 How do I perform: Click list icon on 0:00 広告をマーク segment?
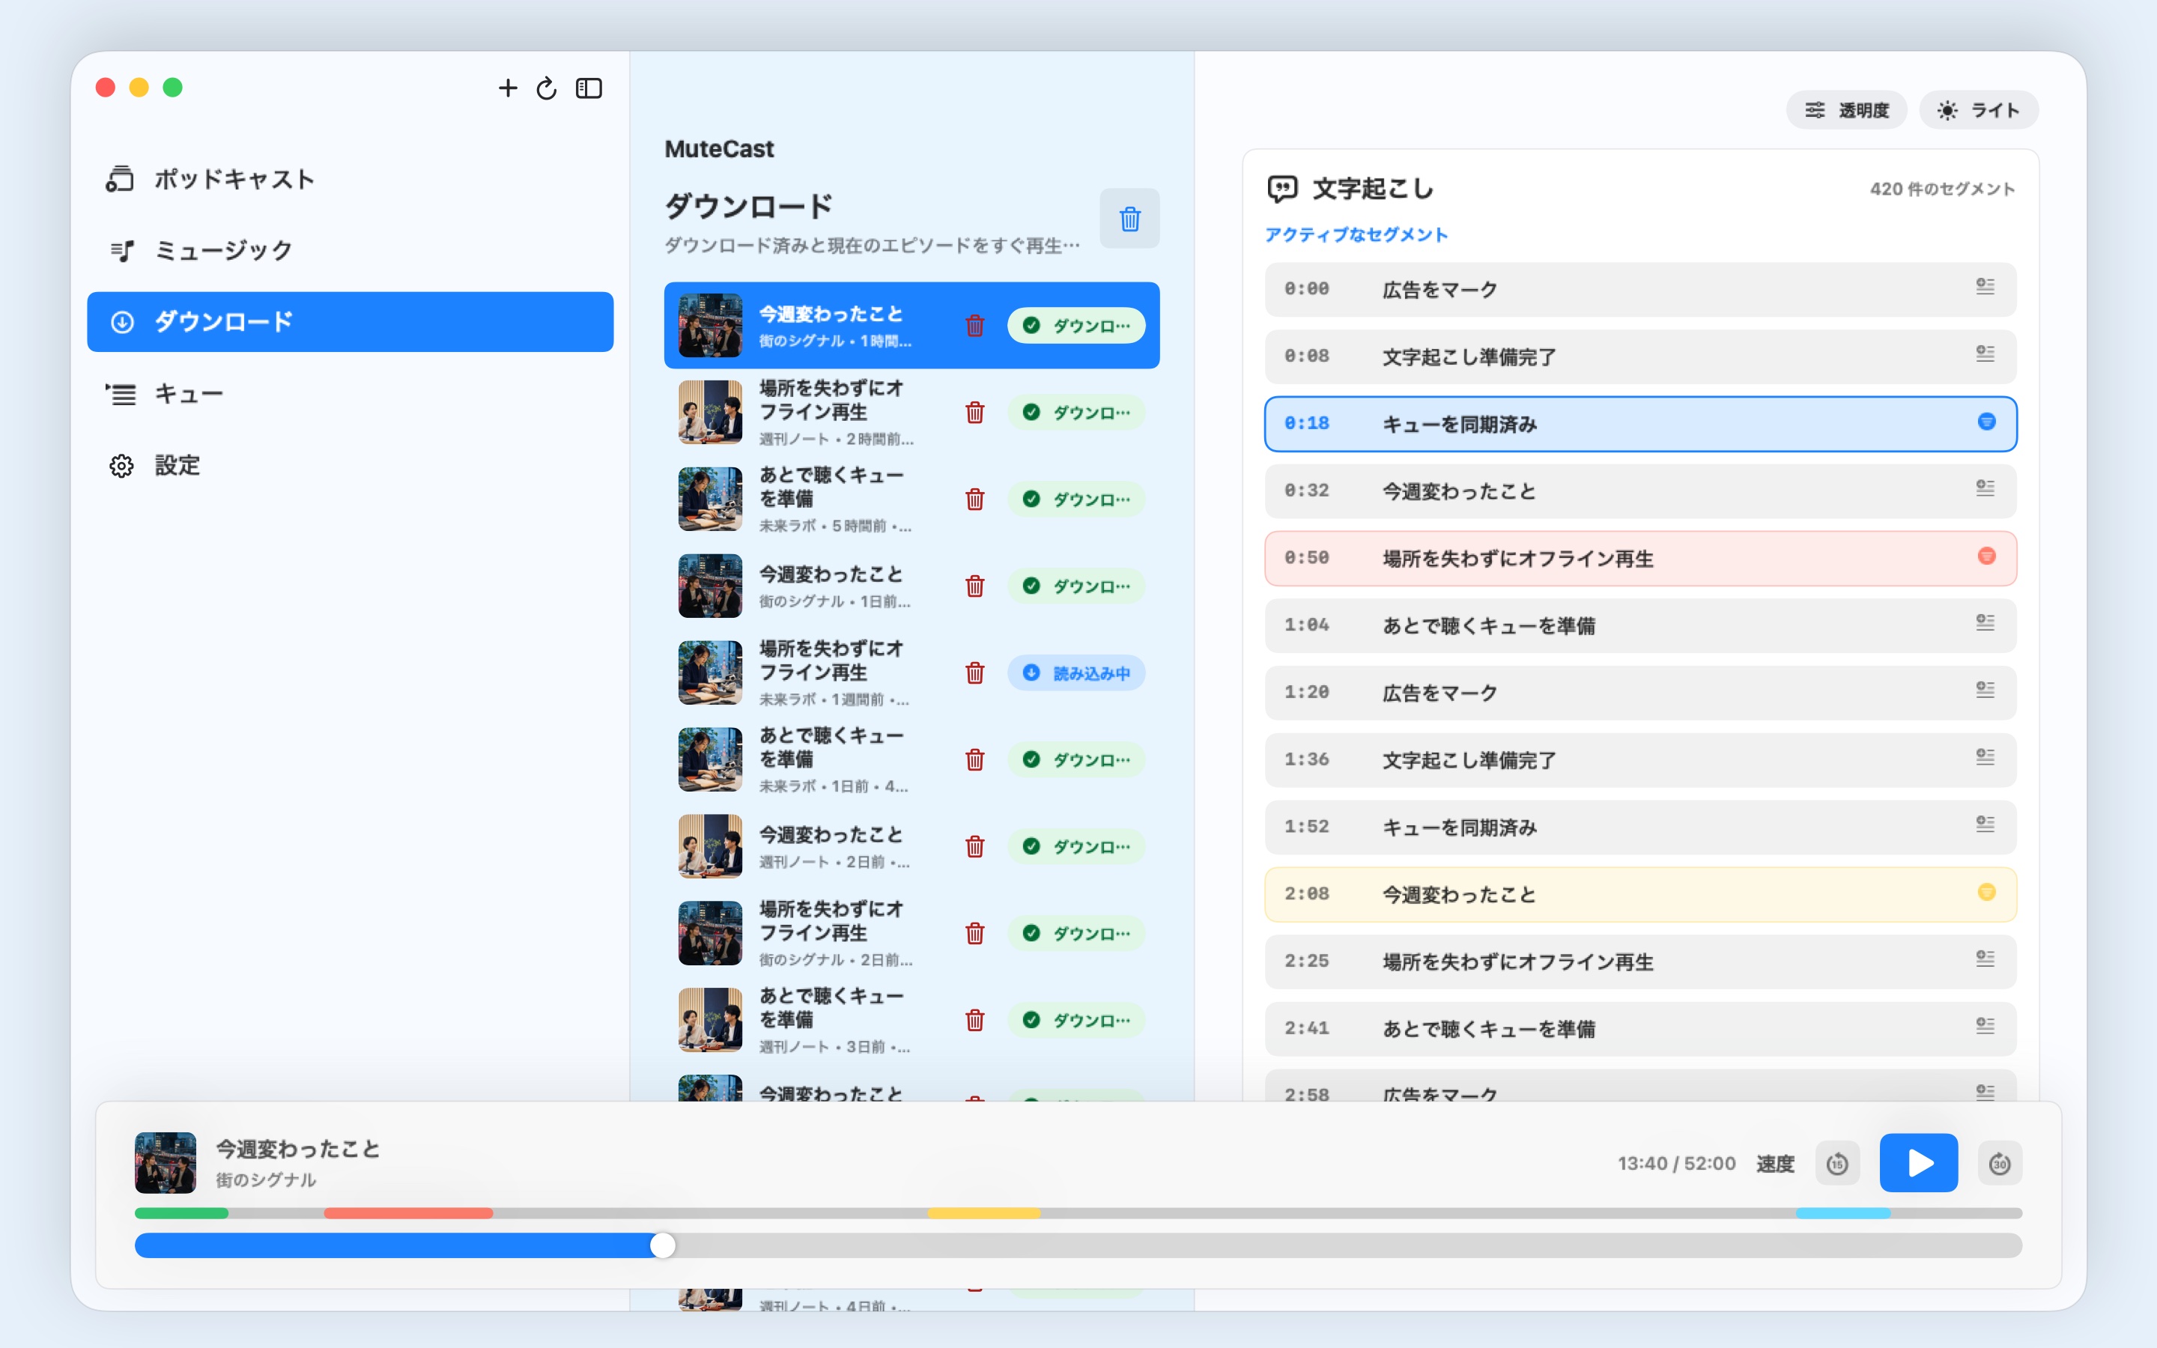(x=1985, y=286)
